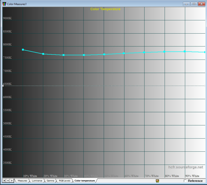Switch to the Measures tab
207x185 pixels.
[22, 180]
